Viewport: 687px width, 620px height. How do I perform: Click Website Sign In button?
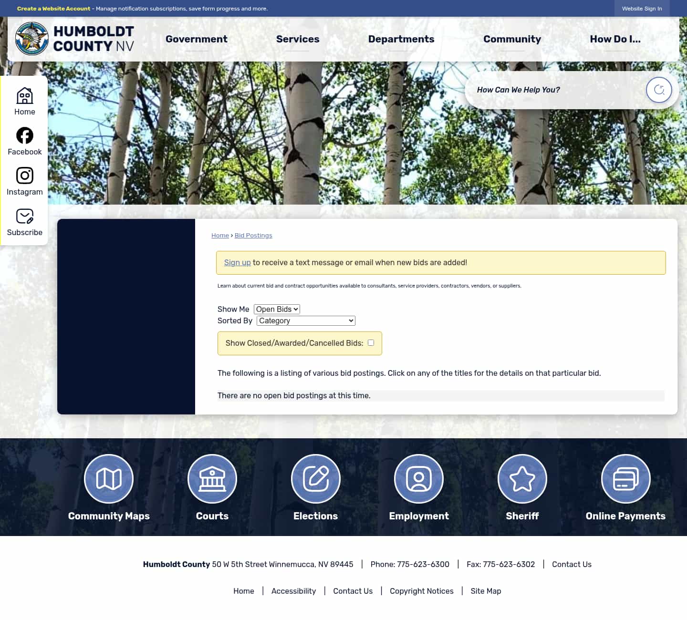coord(642,9)
